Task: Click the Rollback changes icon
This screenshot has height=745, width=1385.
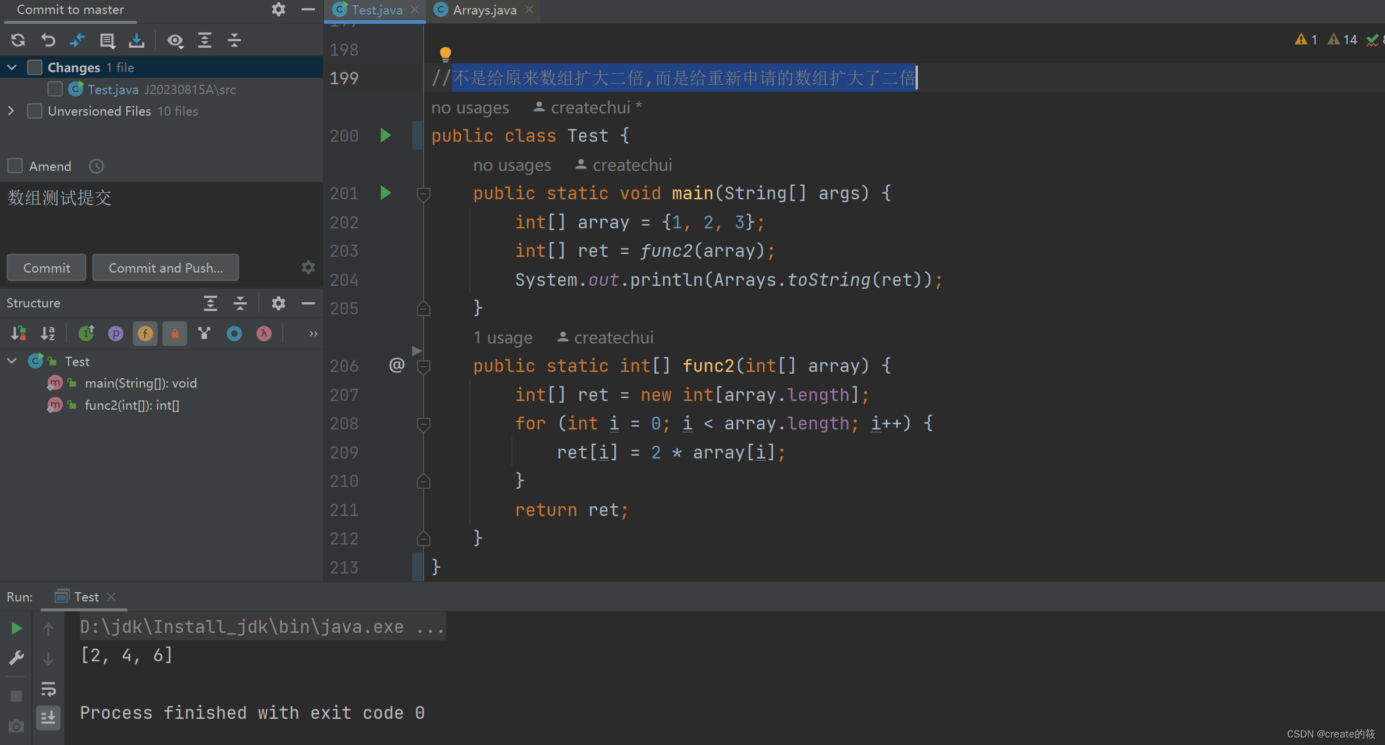Action: tap(48, 40)
